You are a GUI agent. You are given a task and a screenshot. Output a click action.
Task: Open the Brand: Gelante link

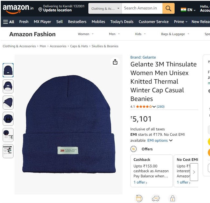143,57
